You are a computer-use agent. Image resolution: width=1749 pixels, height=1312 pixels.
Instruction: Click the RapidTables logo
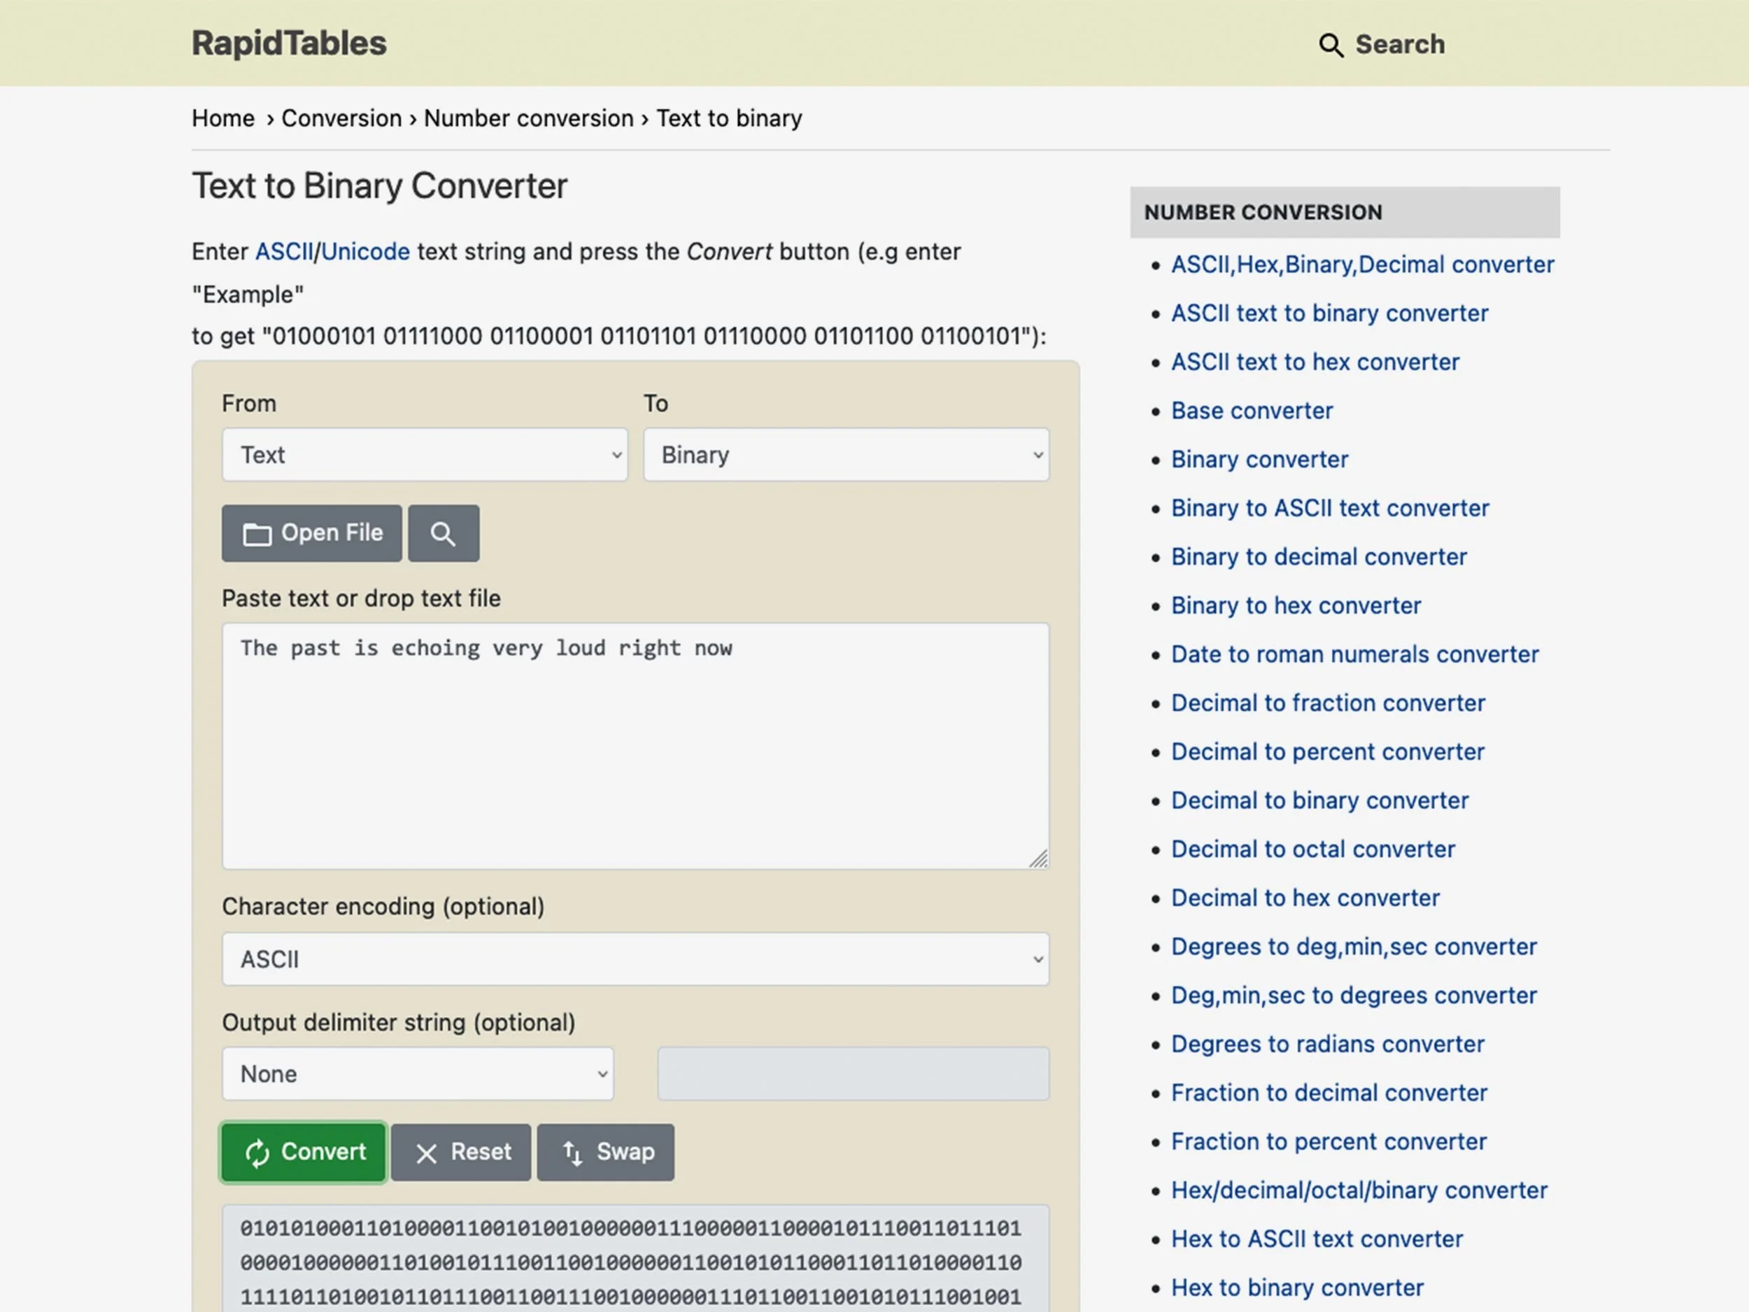click(x=289, y=43)
